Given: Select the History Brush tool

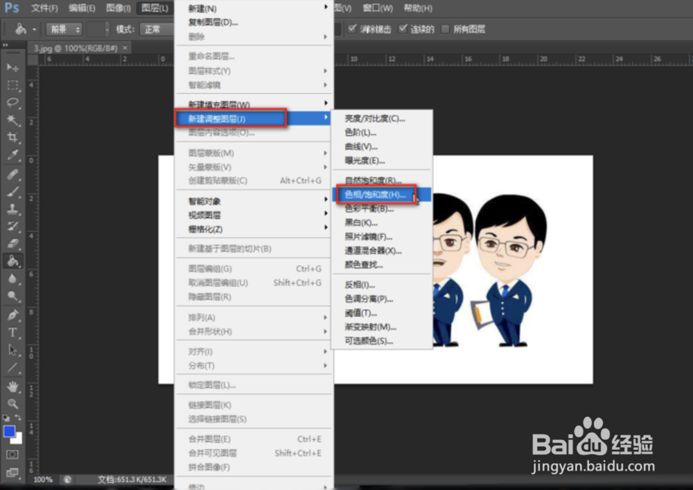Looking at the screenshot, I should point(12,226).
